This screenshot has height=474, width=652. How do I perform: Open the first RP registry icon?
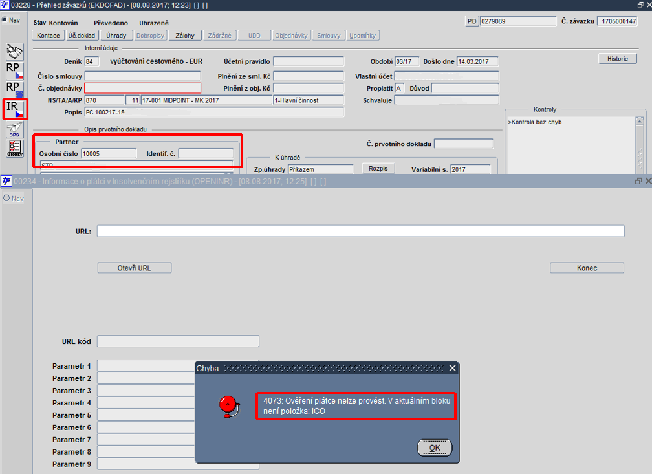14,70
